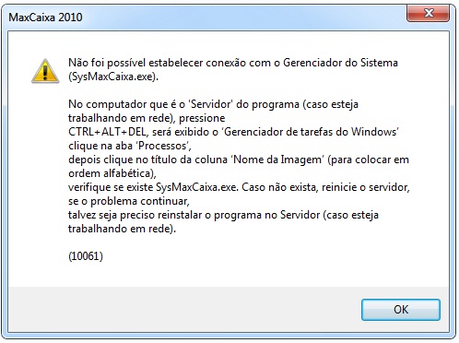459x343 pixels.
Task: Click 'verifique se existe SysMaxCaixa.exe' text
Action: pos(152,187)
